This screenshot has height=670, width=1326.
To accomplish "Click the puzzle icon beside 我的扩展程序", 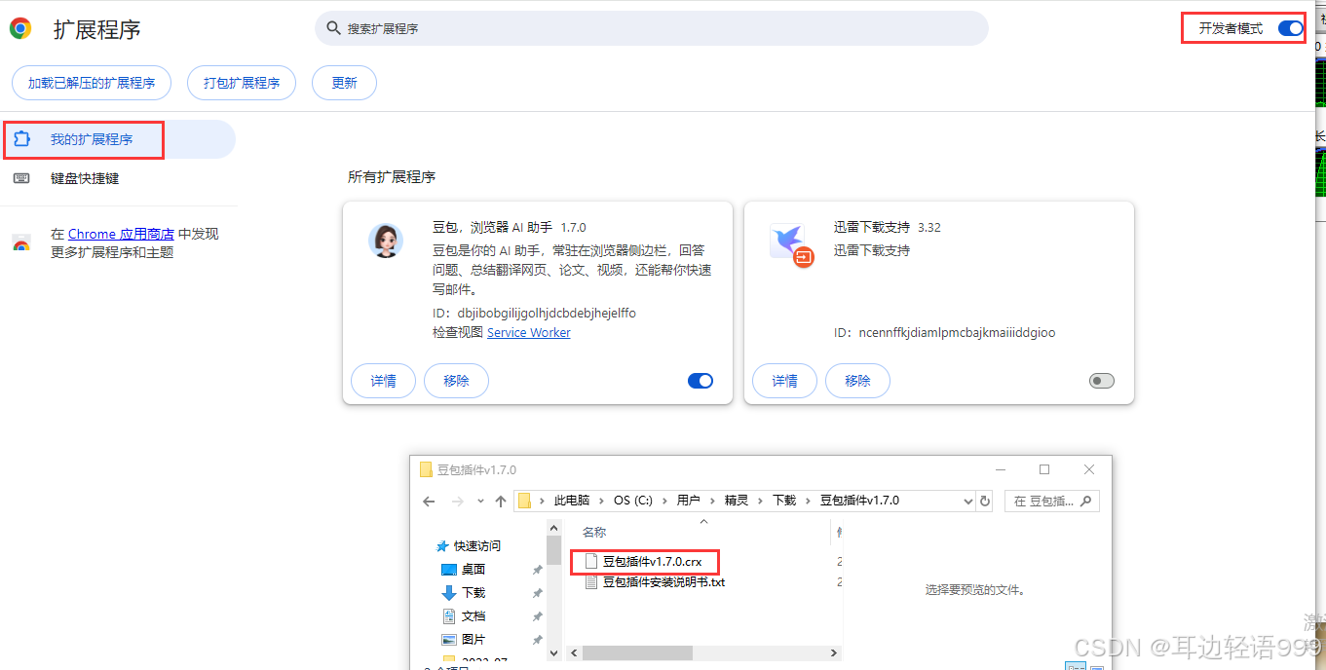I will pyautogui.click(x=22, y=139).
